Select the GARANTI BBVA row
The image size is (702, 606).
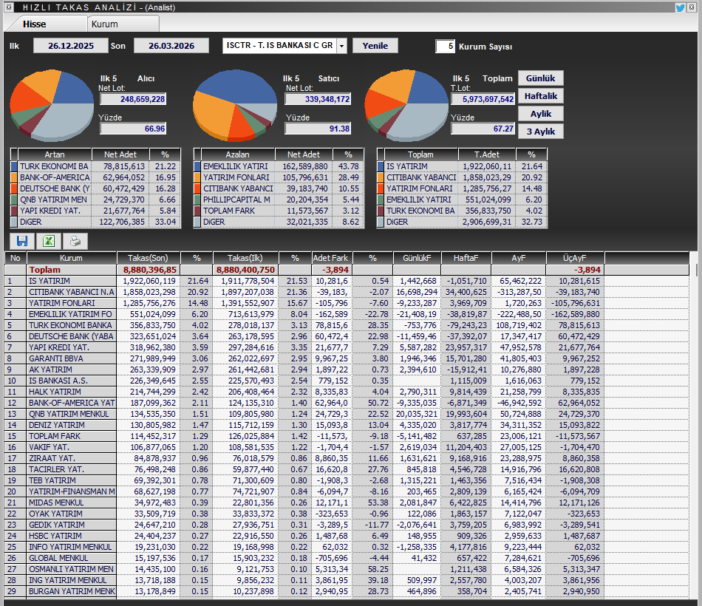(347, 358)
